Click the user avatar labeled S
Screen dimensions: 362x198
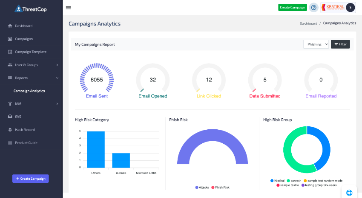tap(350, 7)
